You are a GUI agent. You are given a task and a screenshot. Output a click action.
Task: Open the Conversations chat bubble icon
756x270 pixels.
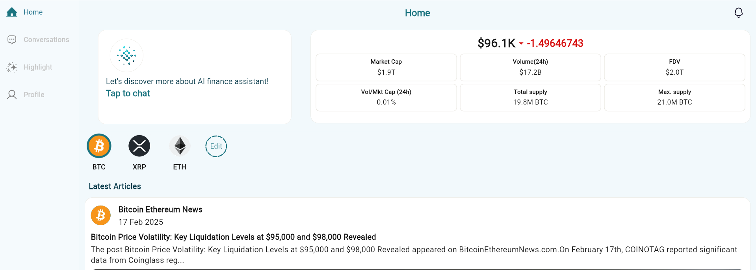coord(12,40)
